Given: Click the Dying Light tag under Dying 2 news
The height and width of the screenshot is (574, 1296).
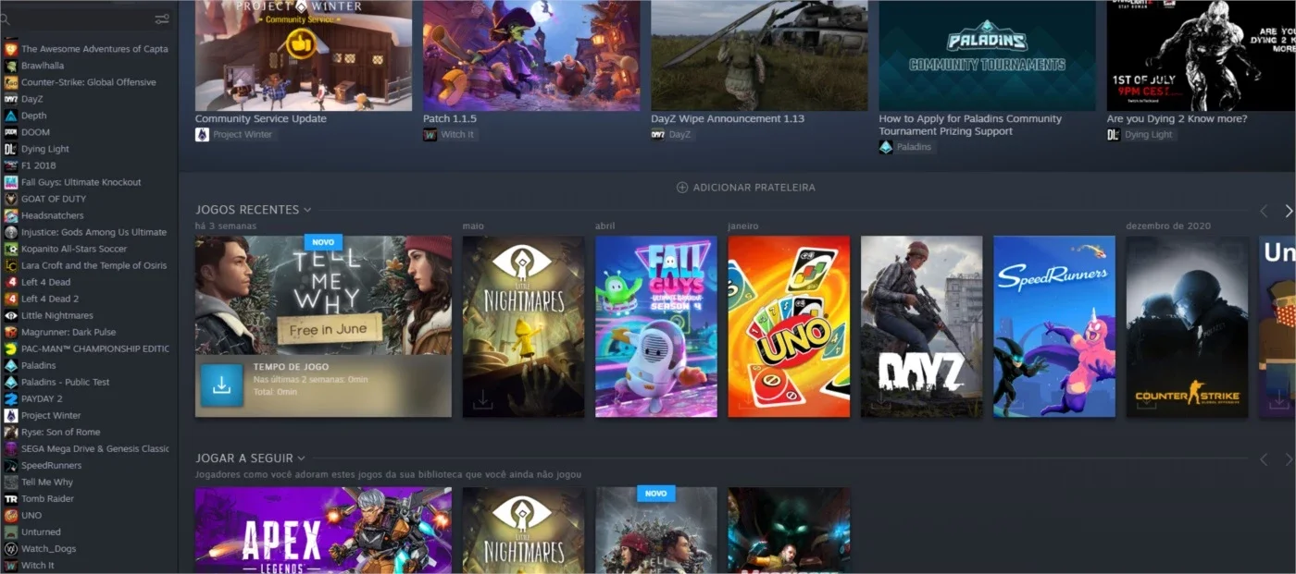Looking at the screenshot, I should click(x=1141, y=135).
